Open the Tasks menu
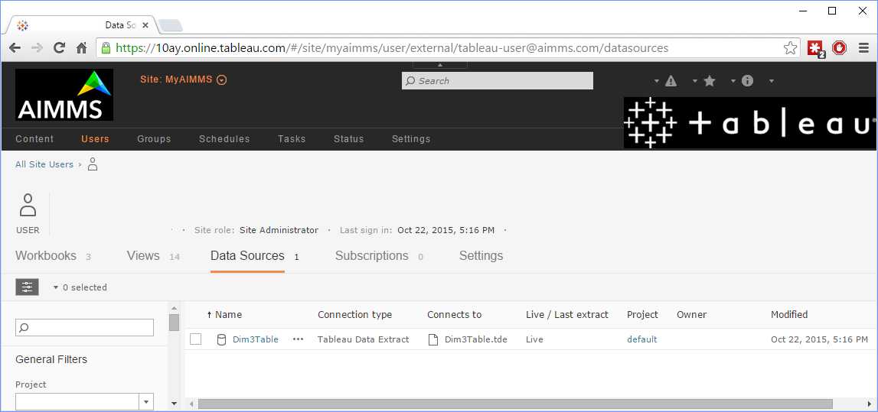Viewport: 878px width, 412px height. click(292, 139)
